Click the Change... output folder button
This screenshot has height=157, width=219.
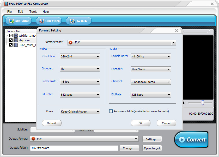tap(129, 148)
